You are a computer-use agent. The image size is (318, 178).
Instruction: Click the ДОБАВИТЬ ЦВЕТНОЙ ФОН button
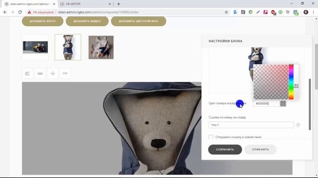(139, 21)
